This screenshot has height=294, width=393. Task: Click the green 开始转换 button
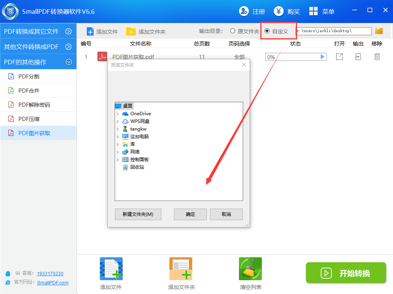pos(346,273)
